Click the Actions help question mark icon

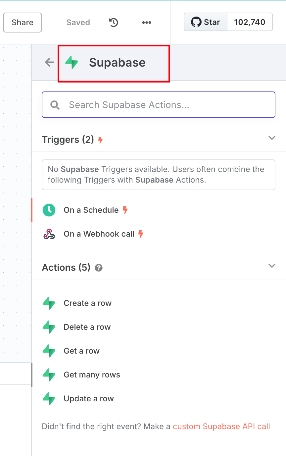click(98, 268)
